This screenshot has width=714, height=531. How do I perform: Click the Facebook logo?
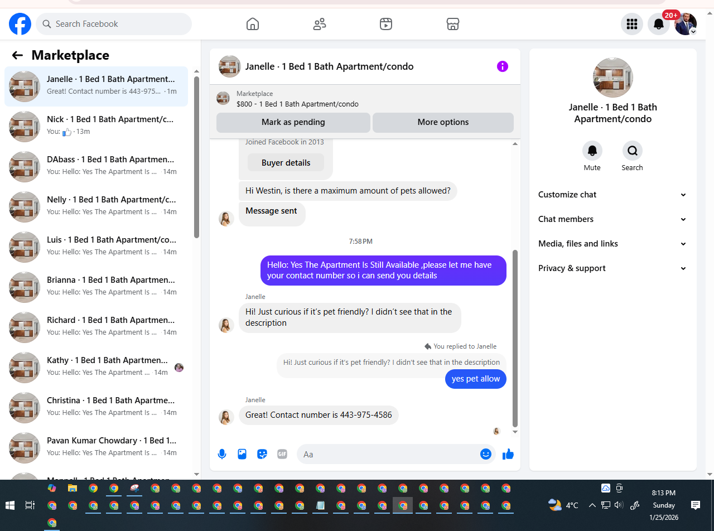point(20,24)
